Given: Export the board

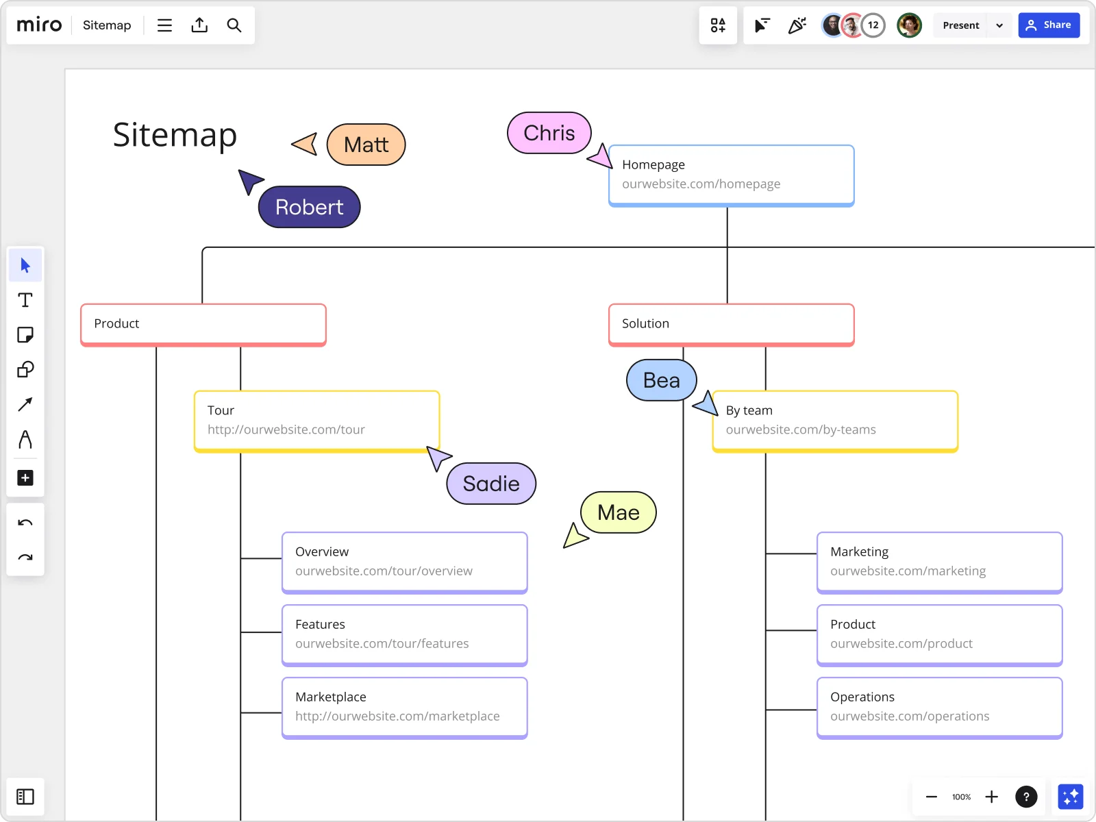Looking at the screenshot, I should (199, 25).
